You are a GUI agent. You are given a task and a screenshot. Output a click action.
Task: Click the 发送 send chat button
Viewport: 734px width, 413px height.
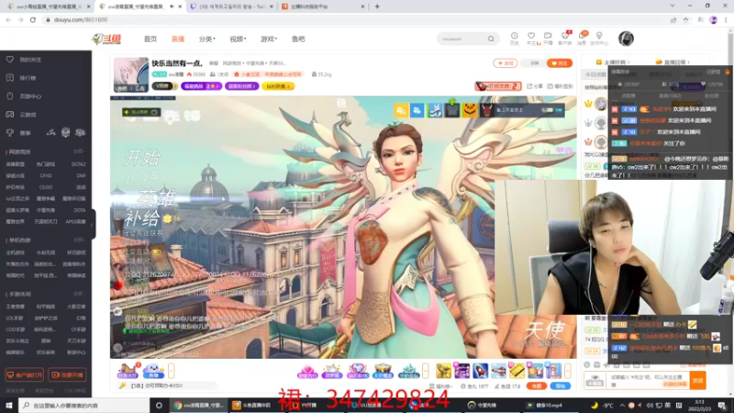(697, 381)
